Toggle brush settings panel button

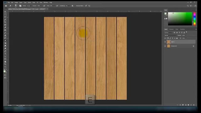coord(20,6)
